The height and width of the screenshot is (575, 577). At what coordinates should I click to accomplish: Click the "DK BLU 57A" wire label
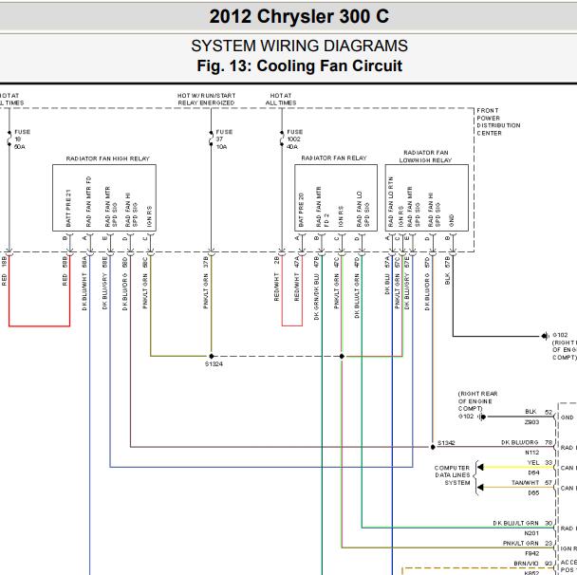click(x=387, y=275)
